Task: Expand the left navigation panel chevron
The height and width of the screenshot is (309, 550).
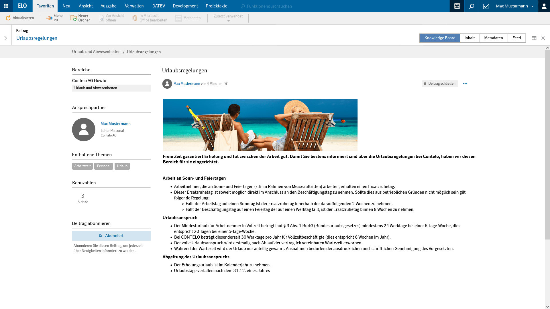Action: point(5,38)
